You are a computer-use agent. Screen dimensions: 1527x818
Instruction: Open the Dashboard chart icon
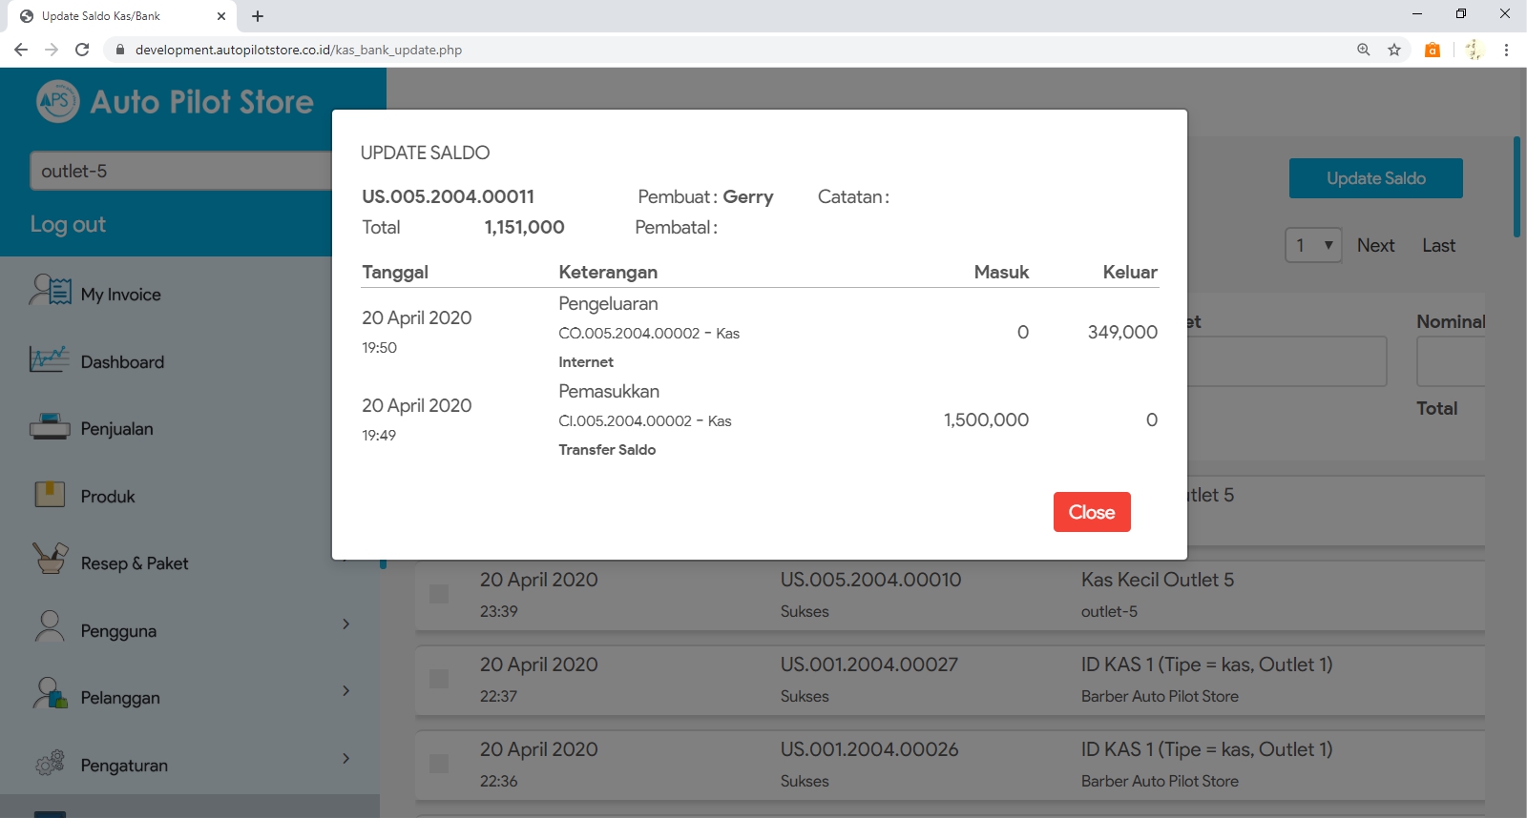[x=50, y=359]
